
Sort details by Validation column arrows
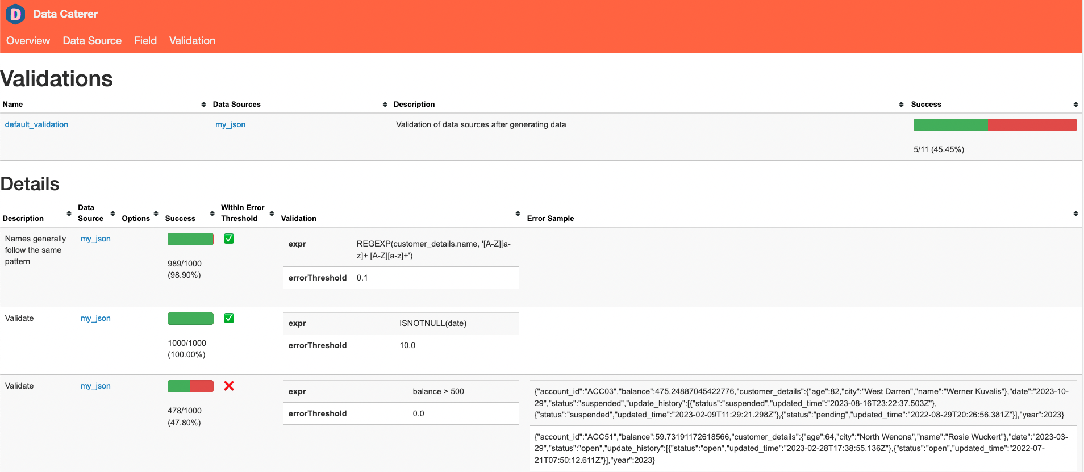[518, 214]
